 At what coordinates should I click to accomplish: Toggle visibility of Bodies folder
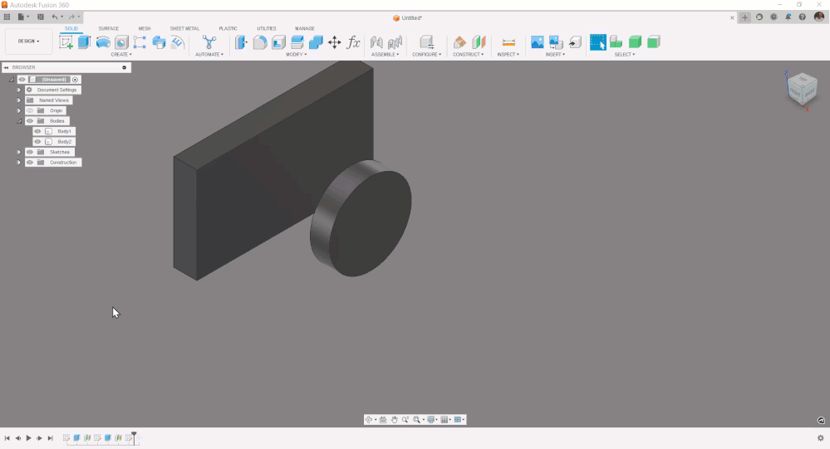[x=30, y=121]
